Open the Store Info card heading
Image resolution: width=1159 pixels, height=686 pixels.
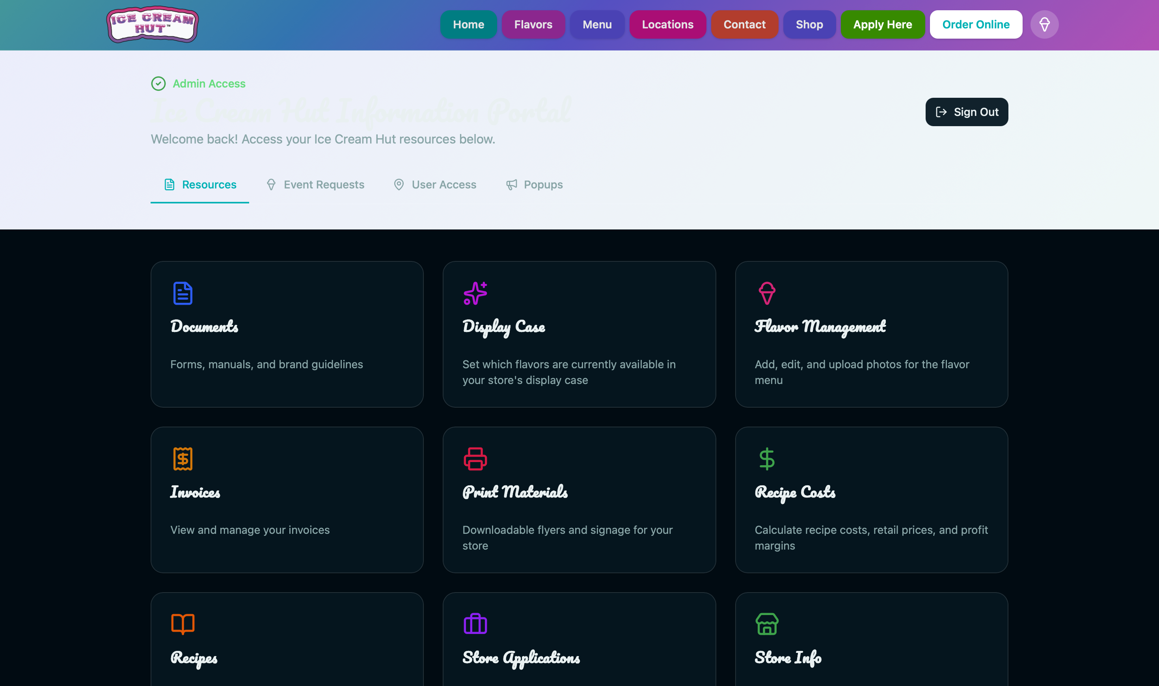788,658
